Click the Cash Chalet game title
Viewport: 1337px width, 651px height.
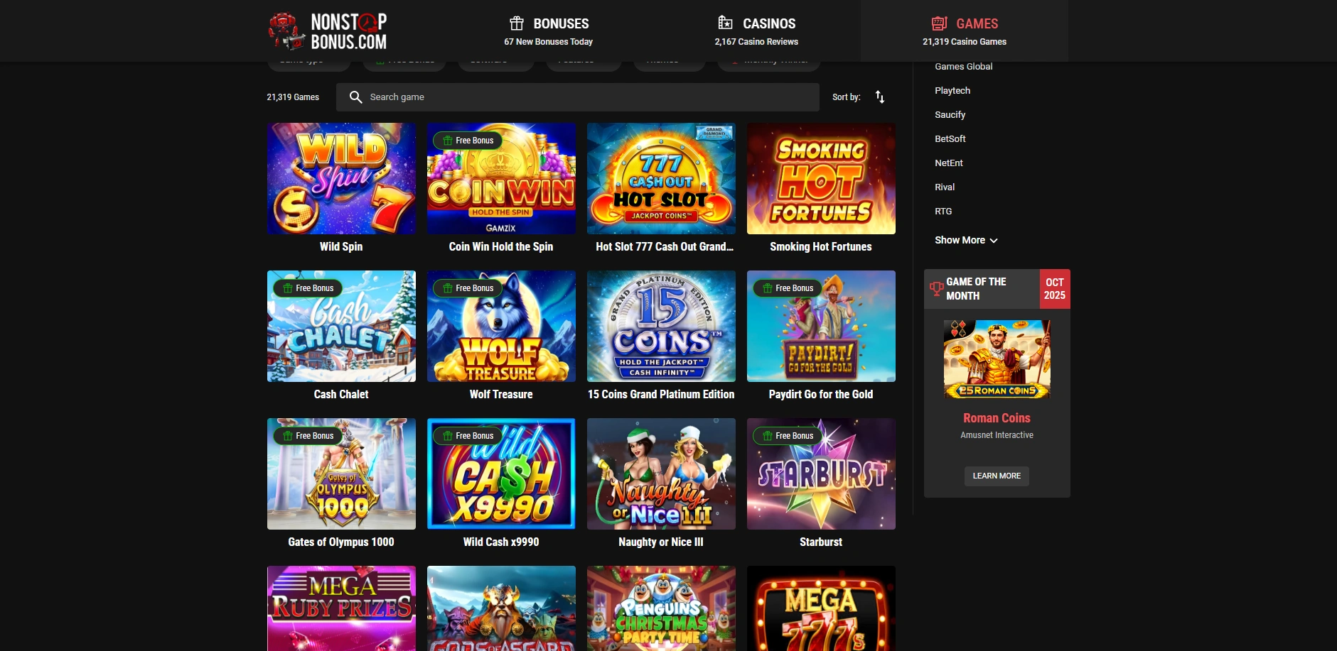pos(341,395)
